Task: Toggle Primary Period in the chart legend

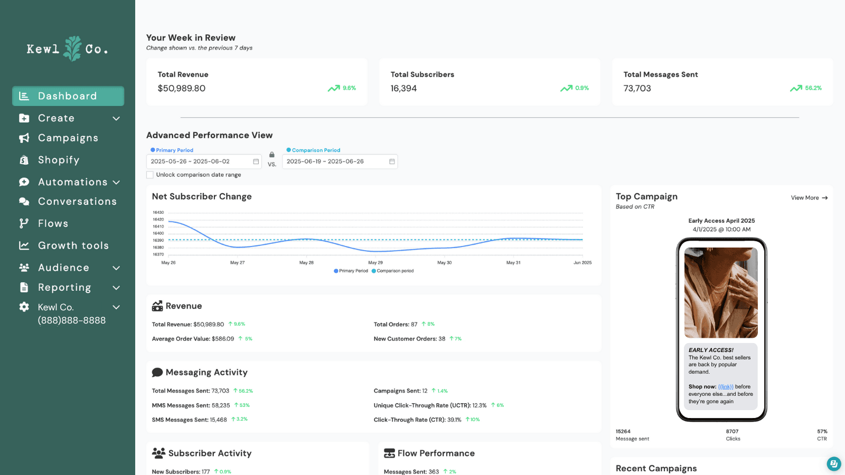Action: (x=351, y=271)
